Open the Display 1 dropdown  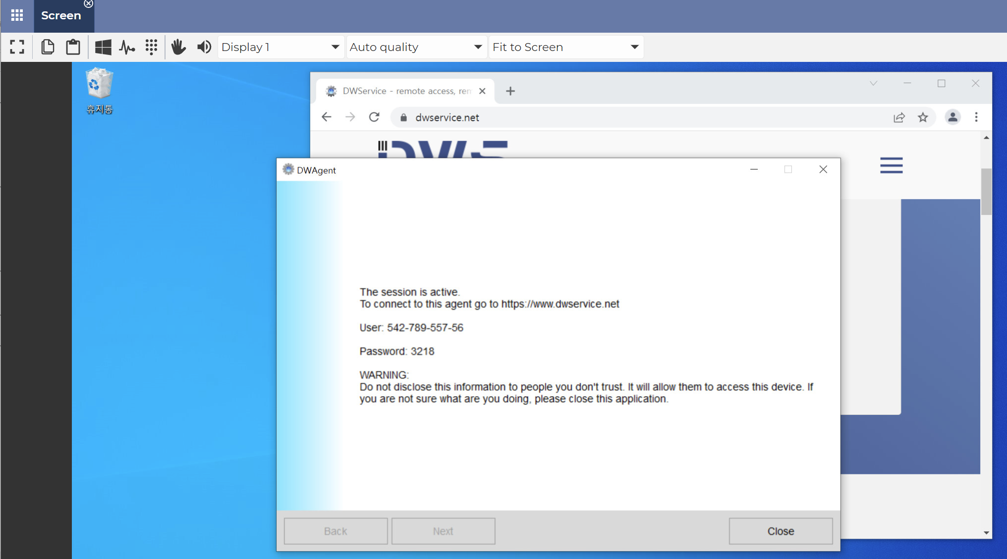pyautogui.click(x=280, y=47)
